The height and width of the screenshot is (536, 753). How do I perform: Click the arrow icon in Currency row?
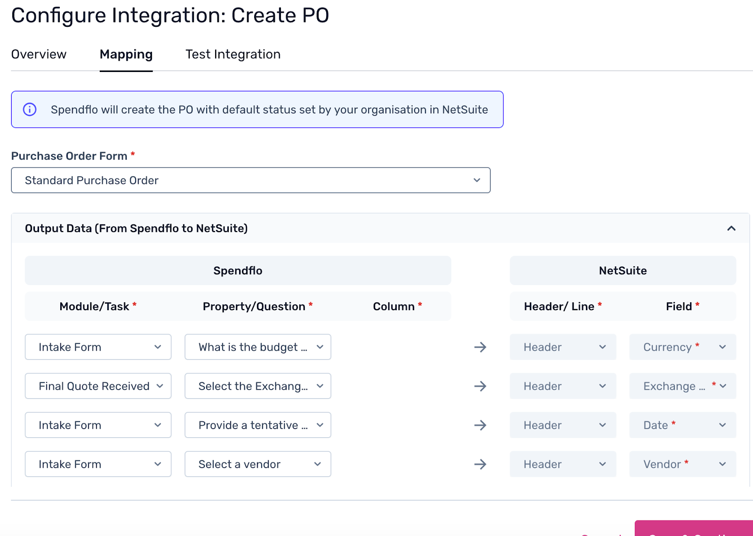[480, 347]
